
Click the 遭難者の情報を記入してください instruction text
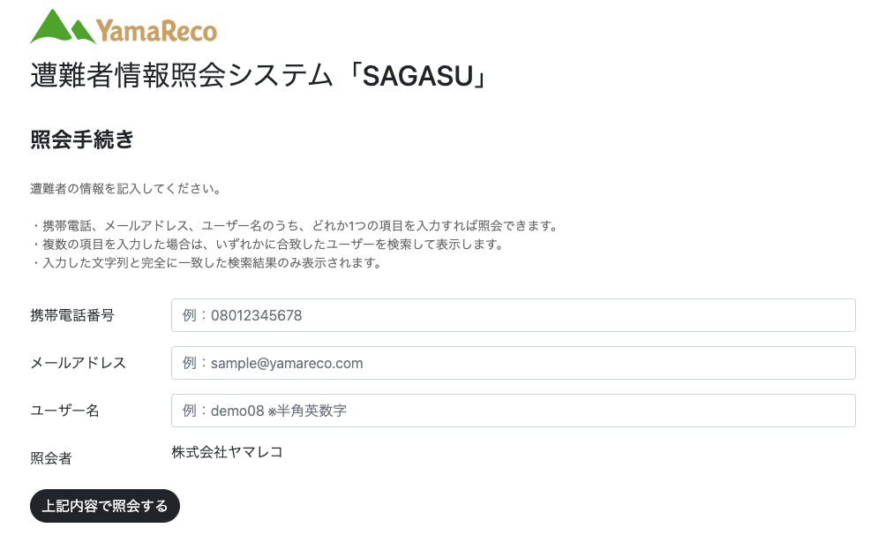[125, 188]
